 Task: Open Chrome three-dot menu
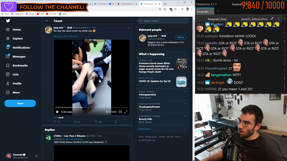point(192,9)
